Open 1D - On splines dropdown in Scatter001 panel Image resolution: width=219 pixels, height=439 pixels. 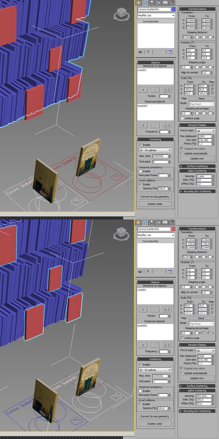click(x=155, y=150)
